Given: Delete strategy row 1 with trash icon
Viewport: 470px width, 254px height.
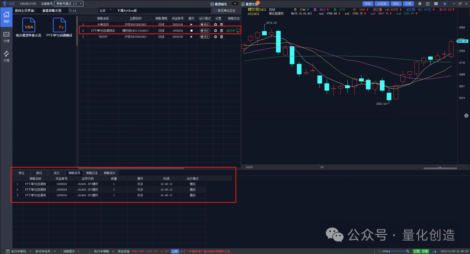Looking at the screenshot, I should [222, 24].
